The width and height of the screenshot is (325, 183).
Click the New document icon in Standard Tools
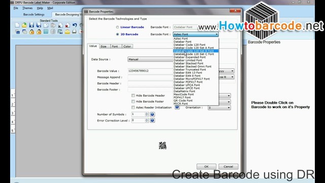pos(17,25)
